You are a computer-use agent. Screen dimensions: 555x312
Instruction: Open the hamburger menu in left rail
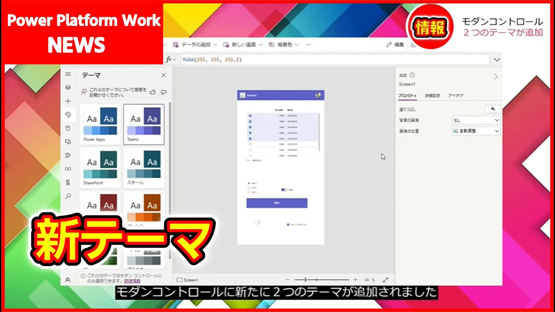click(x=68, y=75)
